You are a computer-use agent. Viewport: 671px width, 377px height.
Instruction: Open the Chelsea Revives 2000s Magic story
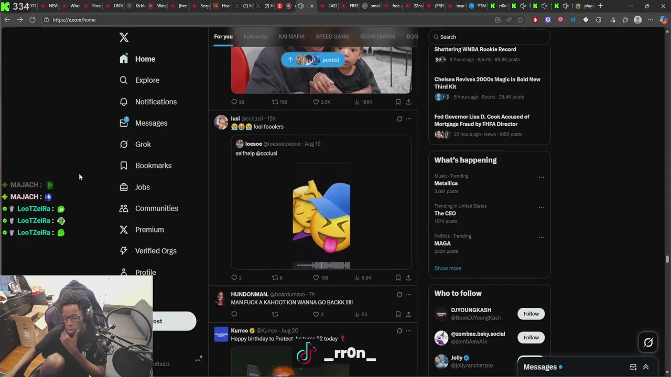487,83
